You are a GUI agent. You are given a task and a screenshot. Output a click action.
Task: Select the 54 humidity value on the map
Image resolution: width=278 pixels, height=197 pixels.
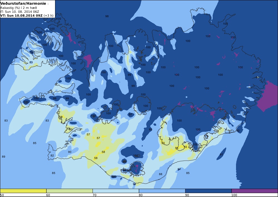coord(177,148)
